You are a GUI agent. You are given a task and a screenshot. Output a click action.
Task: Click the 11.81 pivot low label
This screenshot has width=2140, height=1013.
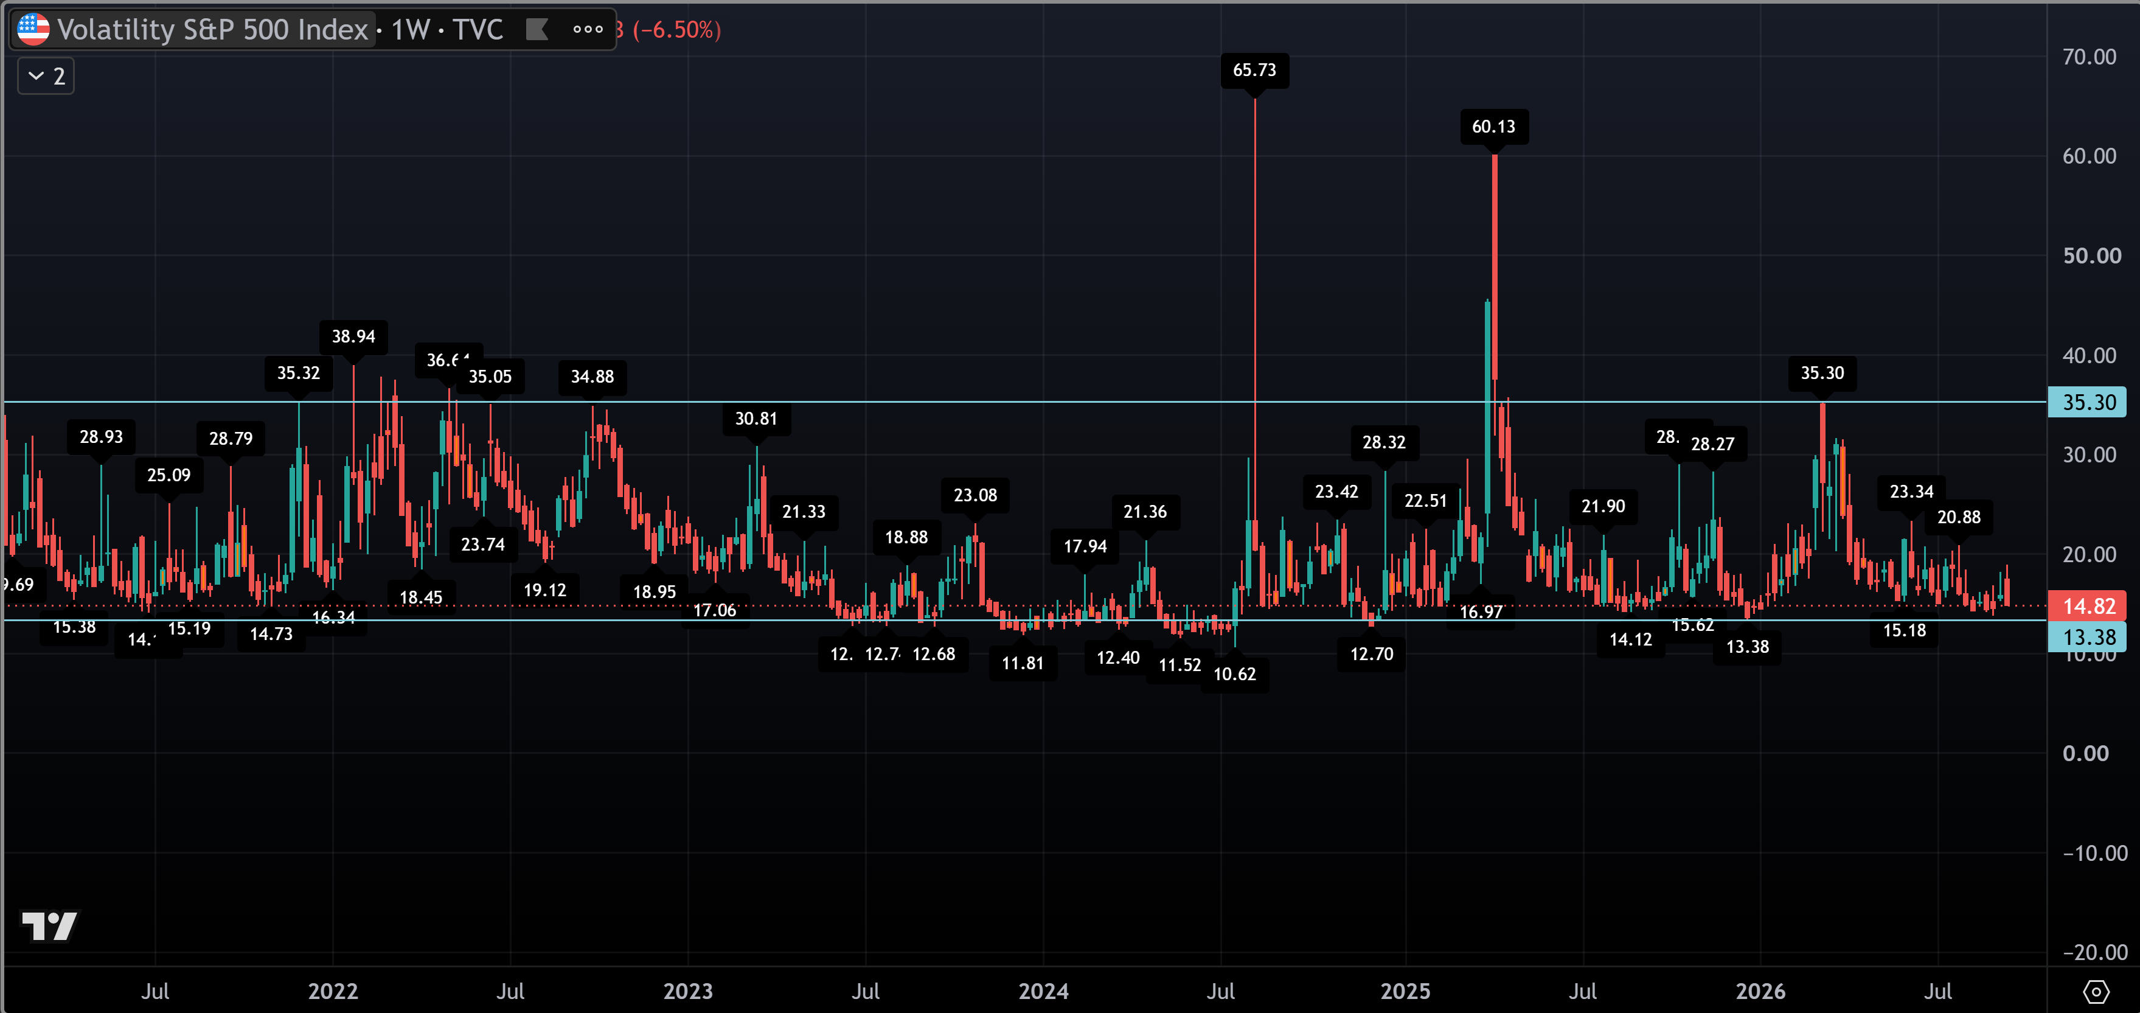point(1023,663)
